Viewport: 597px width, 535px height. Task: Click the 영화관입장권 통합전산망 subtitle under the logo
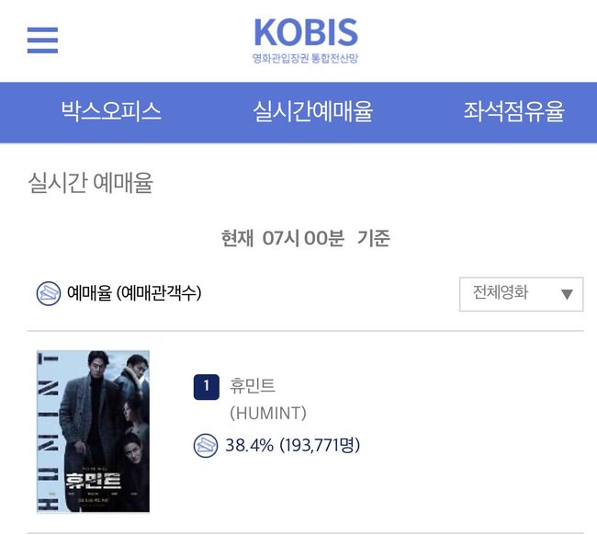coord(306,60)
